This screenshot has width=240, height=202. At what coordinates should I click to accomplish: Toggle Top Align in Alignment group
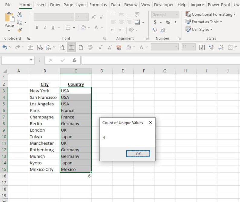tap(113, 13)
